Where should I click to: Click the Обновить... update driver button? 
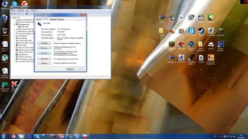pyautogui.click(x=44, y=48)
